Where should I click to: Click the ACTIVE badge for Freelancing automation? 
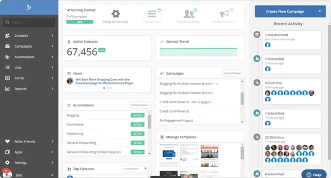click(x=137, y=134)
